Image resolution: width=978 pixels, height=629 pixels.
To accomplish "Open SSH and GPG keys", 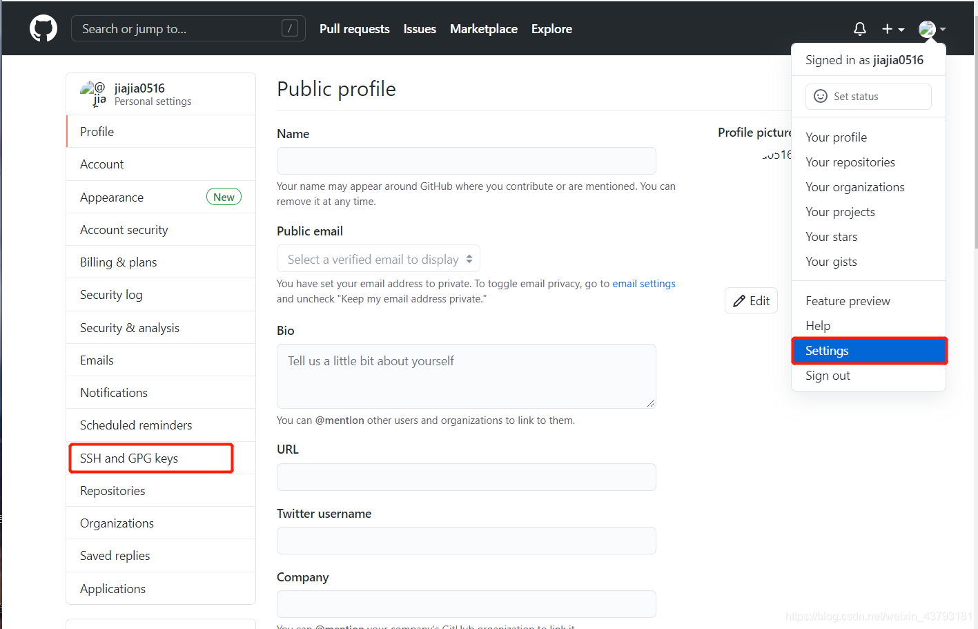I will [161, 458].
